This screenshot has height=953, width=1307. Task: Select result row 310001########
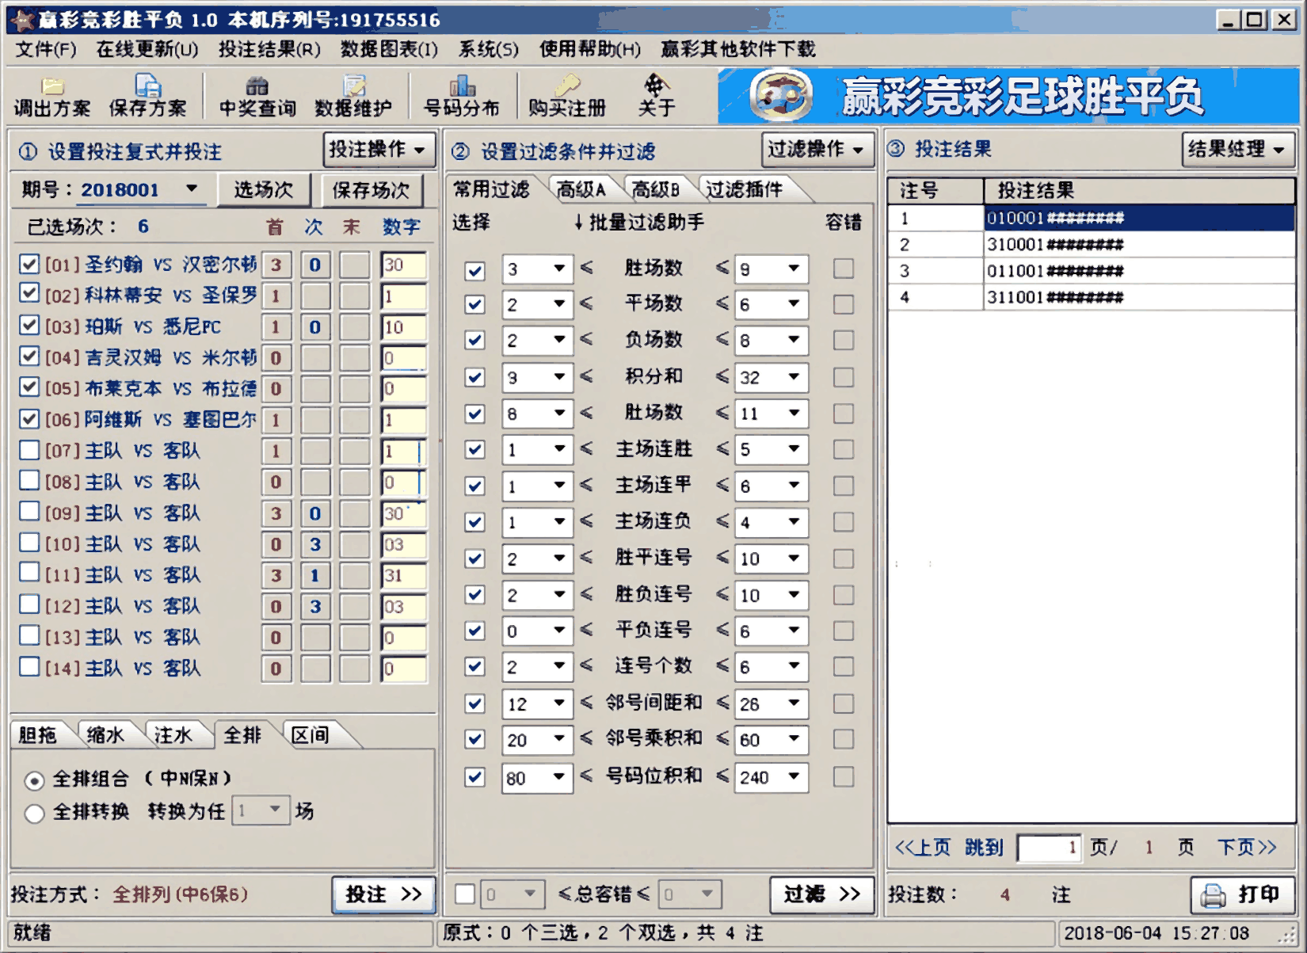(1092, 245)
